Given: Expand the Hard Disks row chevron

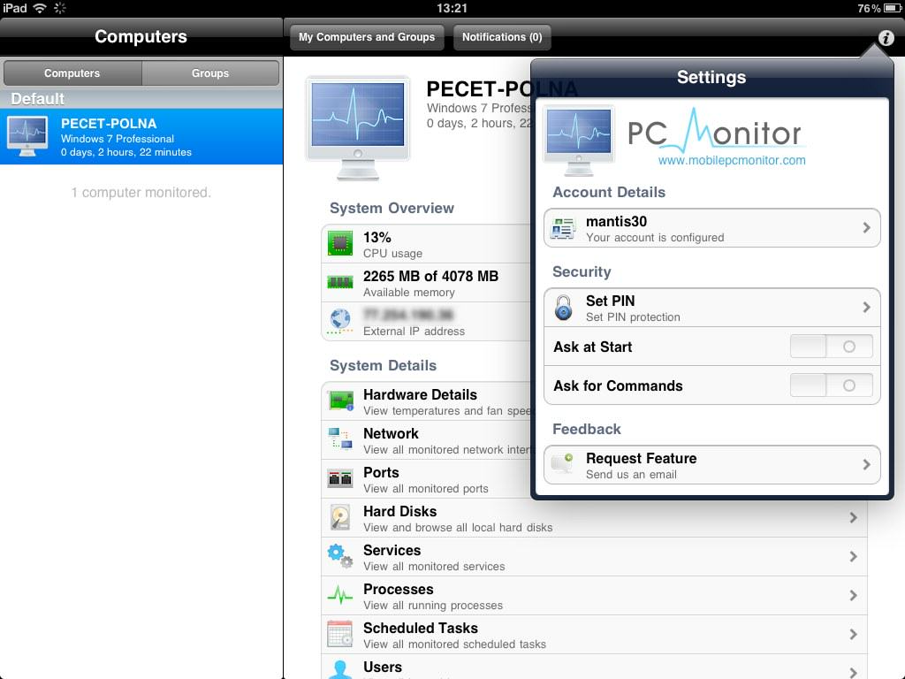Looking at the screenshot, I should pyautogui.click(x=853, y=518).
